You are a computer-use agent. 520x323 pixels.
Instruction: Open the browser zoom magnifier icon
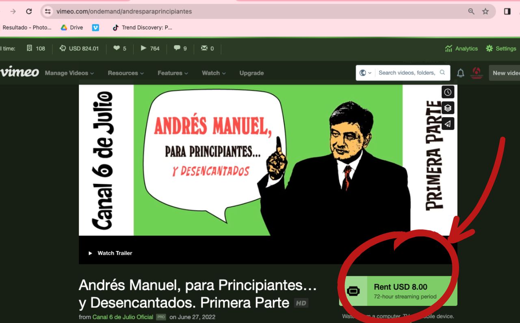[471, 11]
